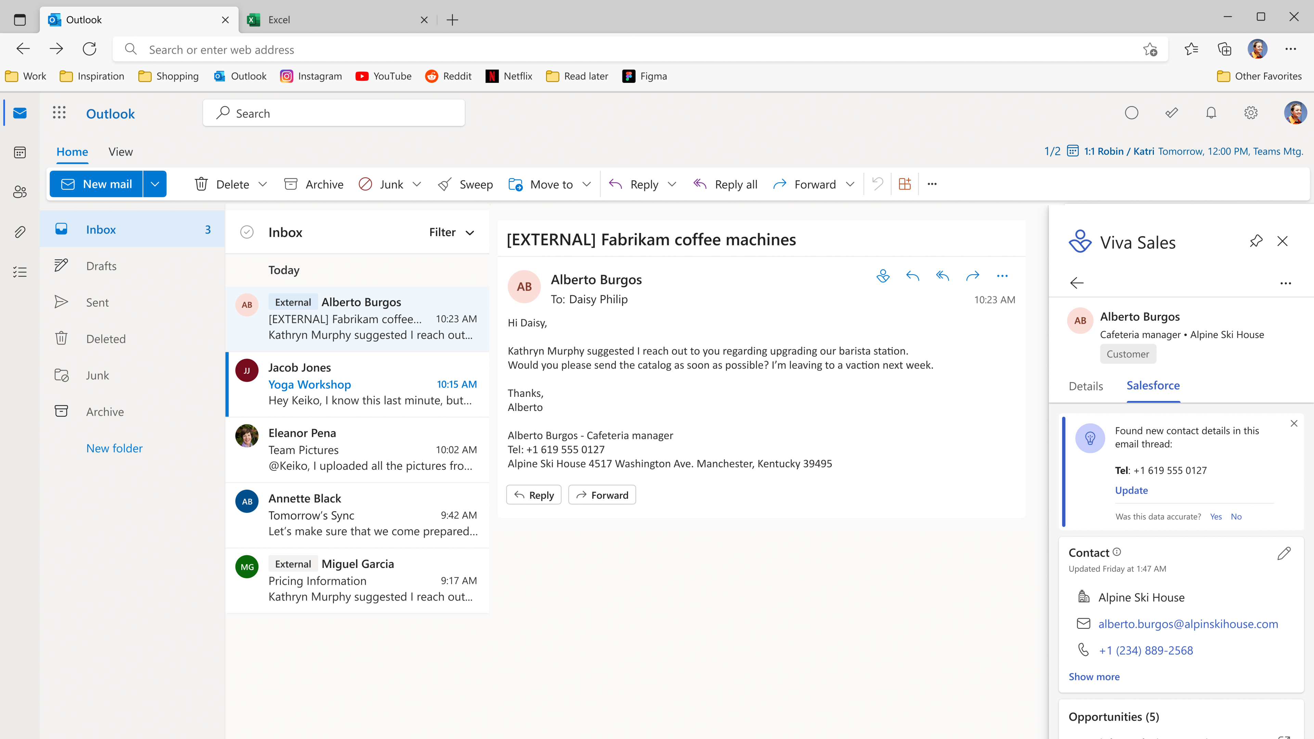Open the Mail module in left rail

(x=20, y=113)
